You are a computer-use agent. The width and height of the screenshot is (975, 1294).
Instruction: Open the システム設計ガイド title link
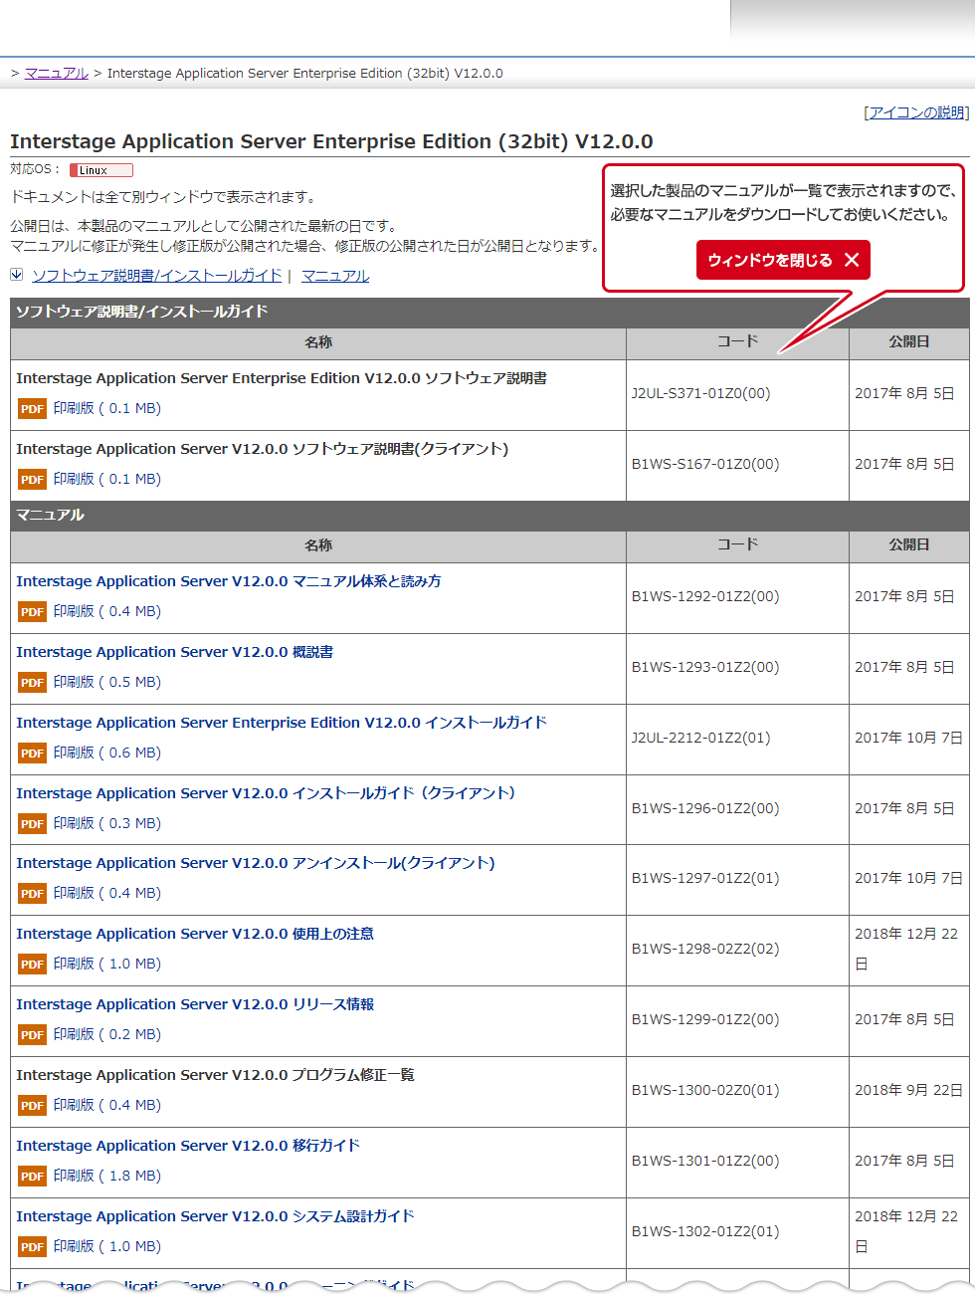215,1216
